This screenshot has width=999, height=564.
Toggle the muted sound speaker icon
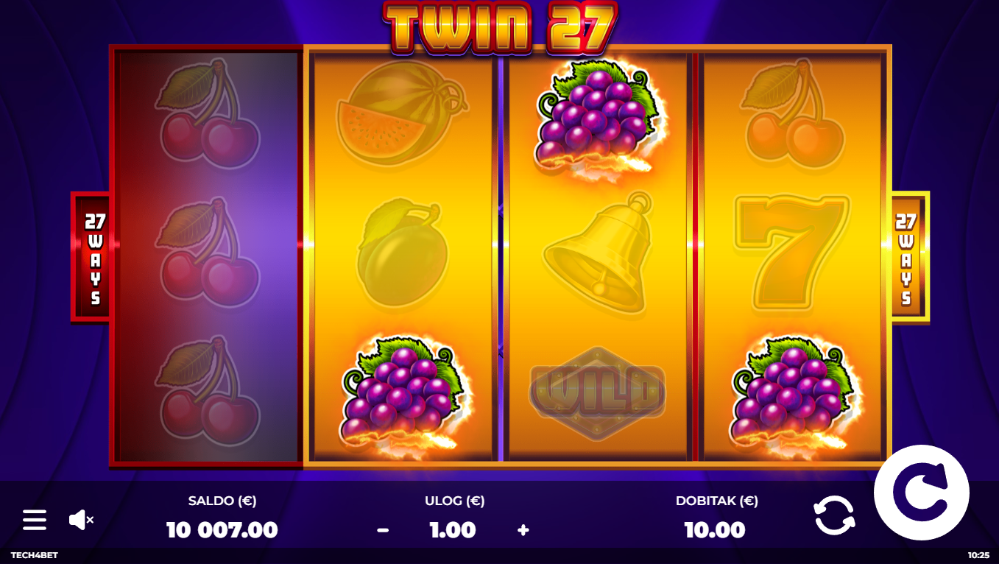pos(81,520)
